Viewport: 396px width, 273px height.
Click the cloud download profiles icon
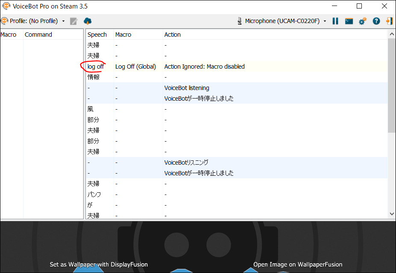click(88, 21)
